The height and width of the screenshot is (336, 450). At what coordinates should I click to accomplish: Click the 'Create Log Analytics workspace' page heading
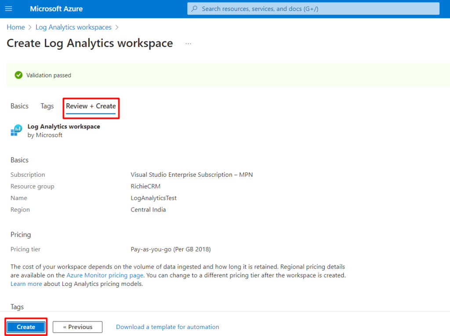pyautogui.click(x=90, y=44)
